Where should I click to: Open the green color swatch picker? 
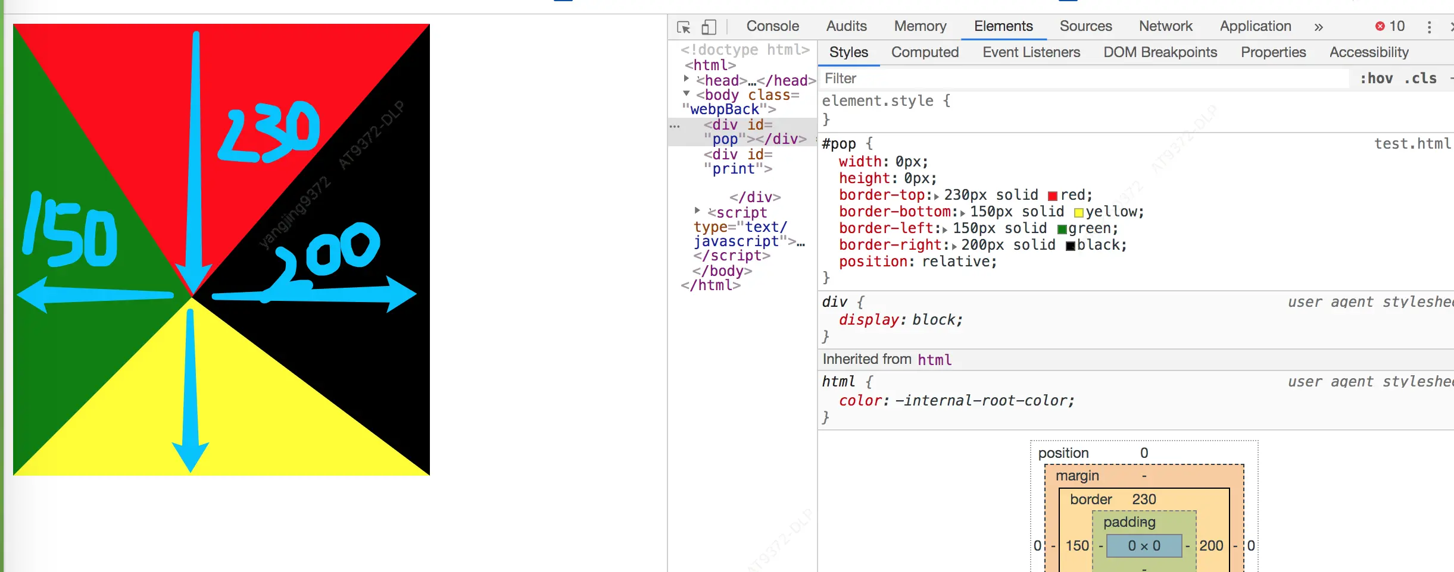[x=1062, y=230]
